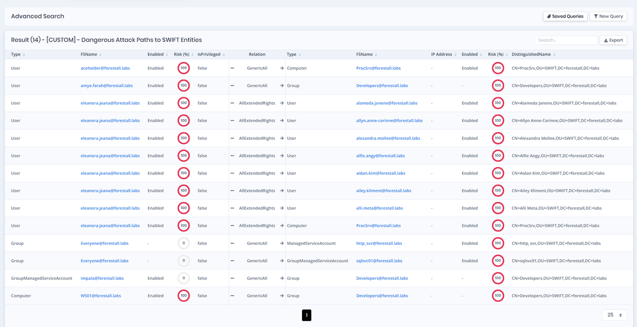This screenshot has width=637, height=327.
Task: Click the red 100 risk badge on WS01 row
Action: pyautogui.click(x=183, y=295)
